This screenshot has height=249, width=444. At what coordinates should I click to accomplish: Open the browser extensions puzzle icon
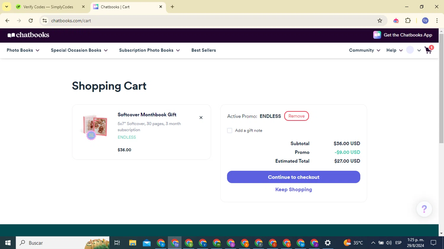408,20
